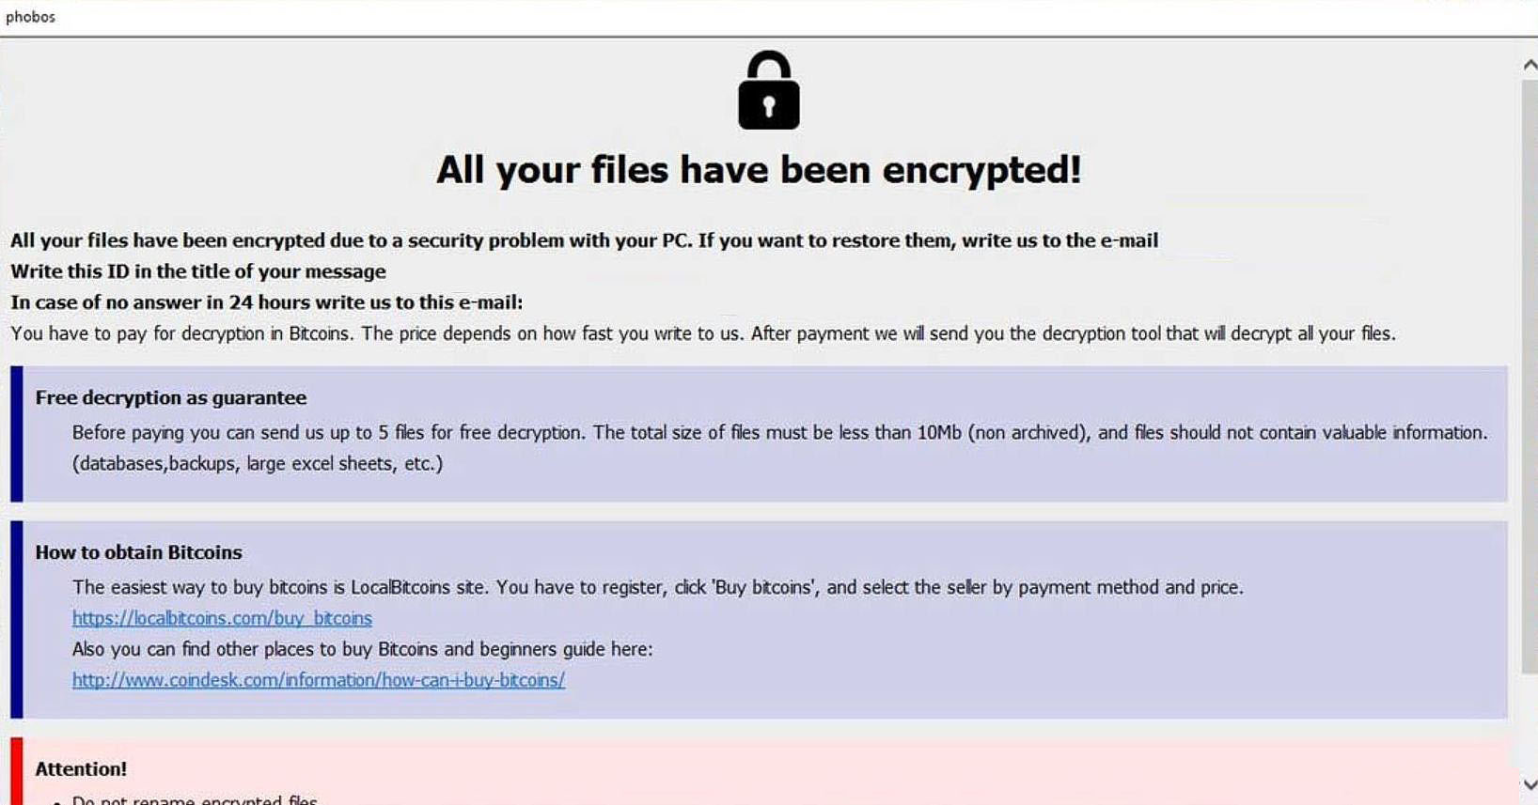Click the scrollbar track below the thumb
This screenshot has width=1538, height=805.
point(1530,723)
